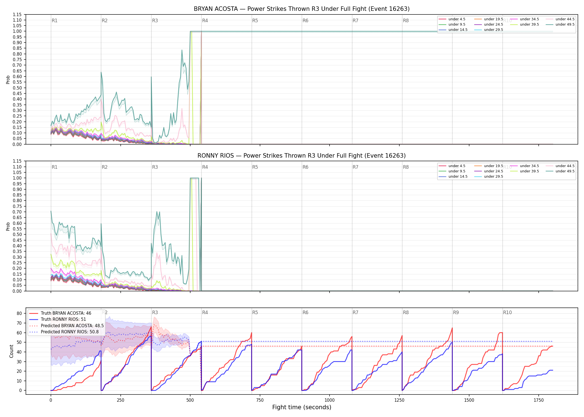
Task: Click the 'Count' y-axis label
Action: pos(11,351)
